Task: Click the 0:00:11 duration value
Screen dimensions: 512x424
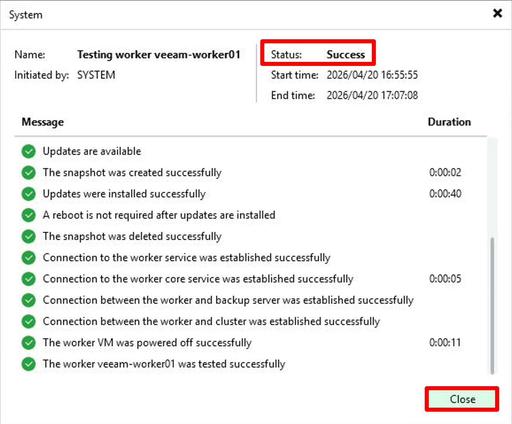Action: [x=445, y=343]
